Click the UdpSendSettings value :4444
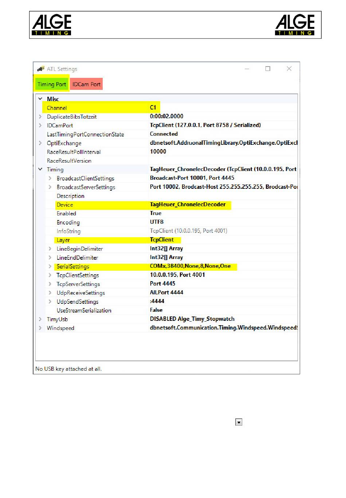 click(x=157, y=301)
